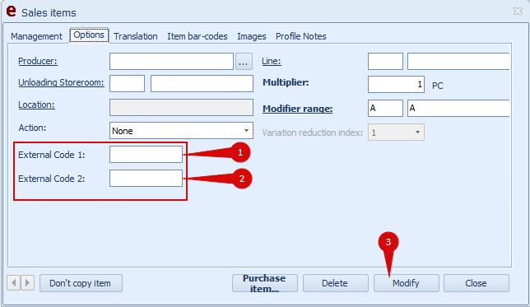Click the Purchase item... button
The height and width of the screenshot is (307, 530).
265,283
